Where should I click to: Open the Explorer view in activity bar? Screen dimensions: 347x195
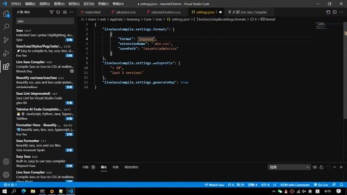pos(6,14)
